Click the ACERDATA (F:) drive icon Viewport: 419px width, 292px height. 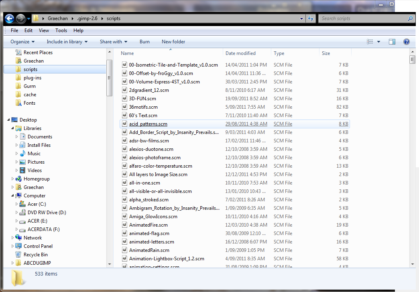(x=23, y=229)
